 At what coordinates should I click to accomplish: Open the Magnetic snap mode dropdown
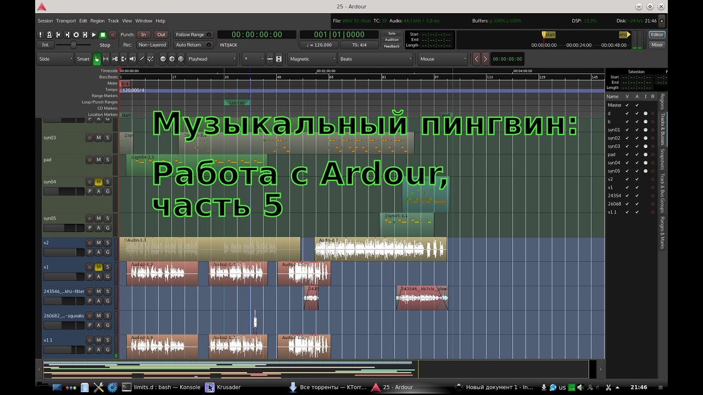click(x=311, y=59)
